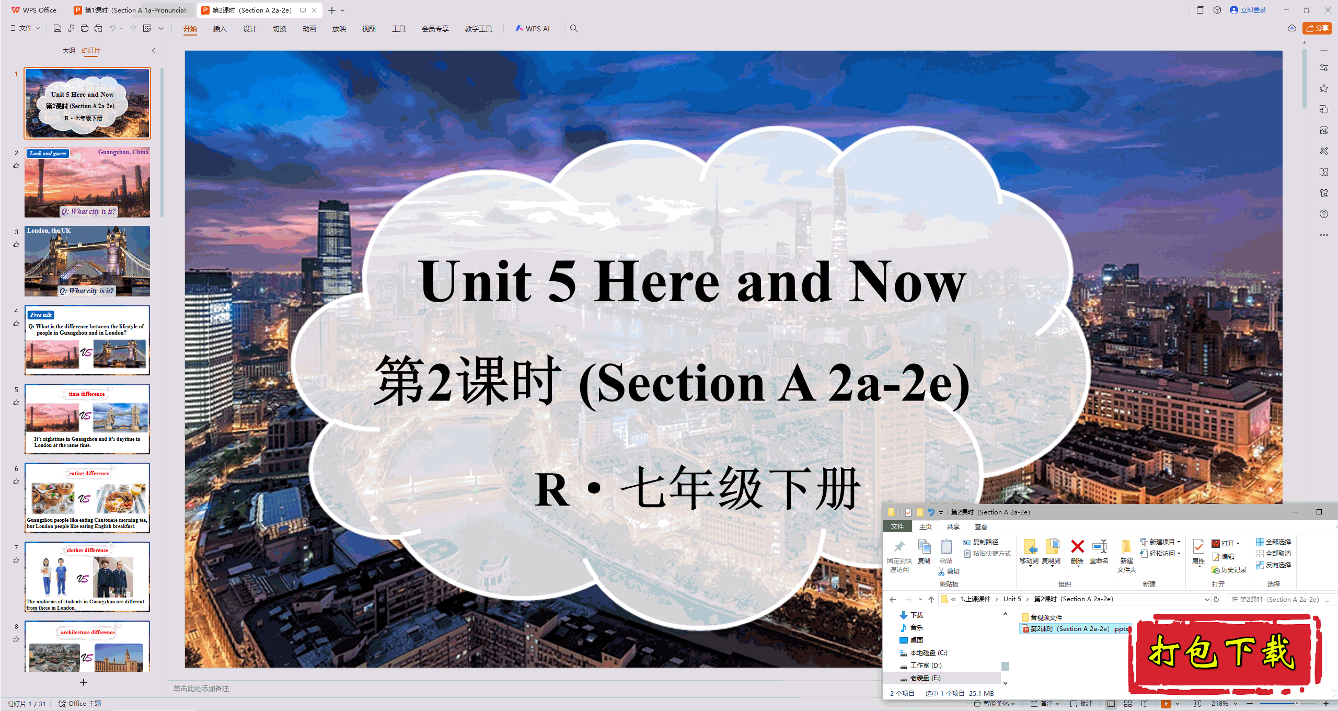The height and width of the screenshot is (711, 1338).
Task: Click the 批注 comment button in the status bar
Action: click(1082, 704)
